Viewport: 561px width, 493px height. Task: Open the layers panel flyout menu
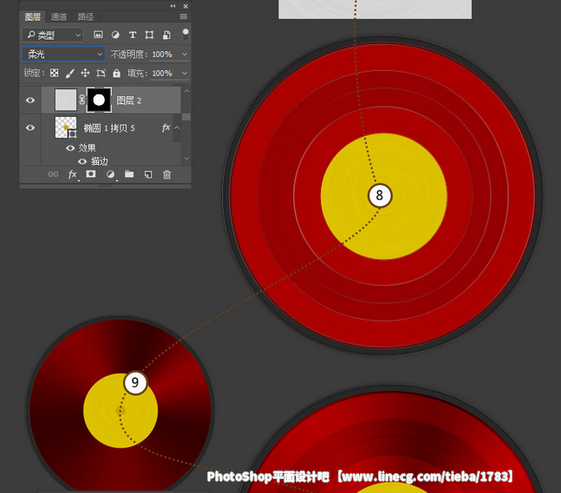point(184,16)
